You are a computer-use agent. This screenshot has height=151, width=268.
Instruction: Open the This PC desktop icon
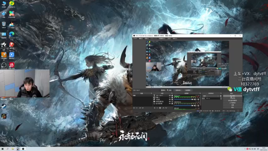4,4
